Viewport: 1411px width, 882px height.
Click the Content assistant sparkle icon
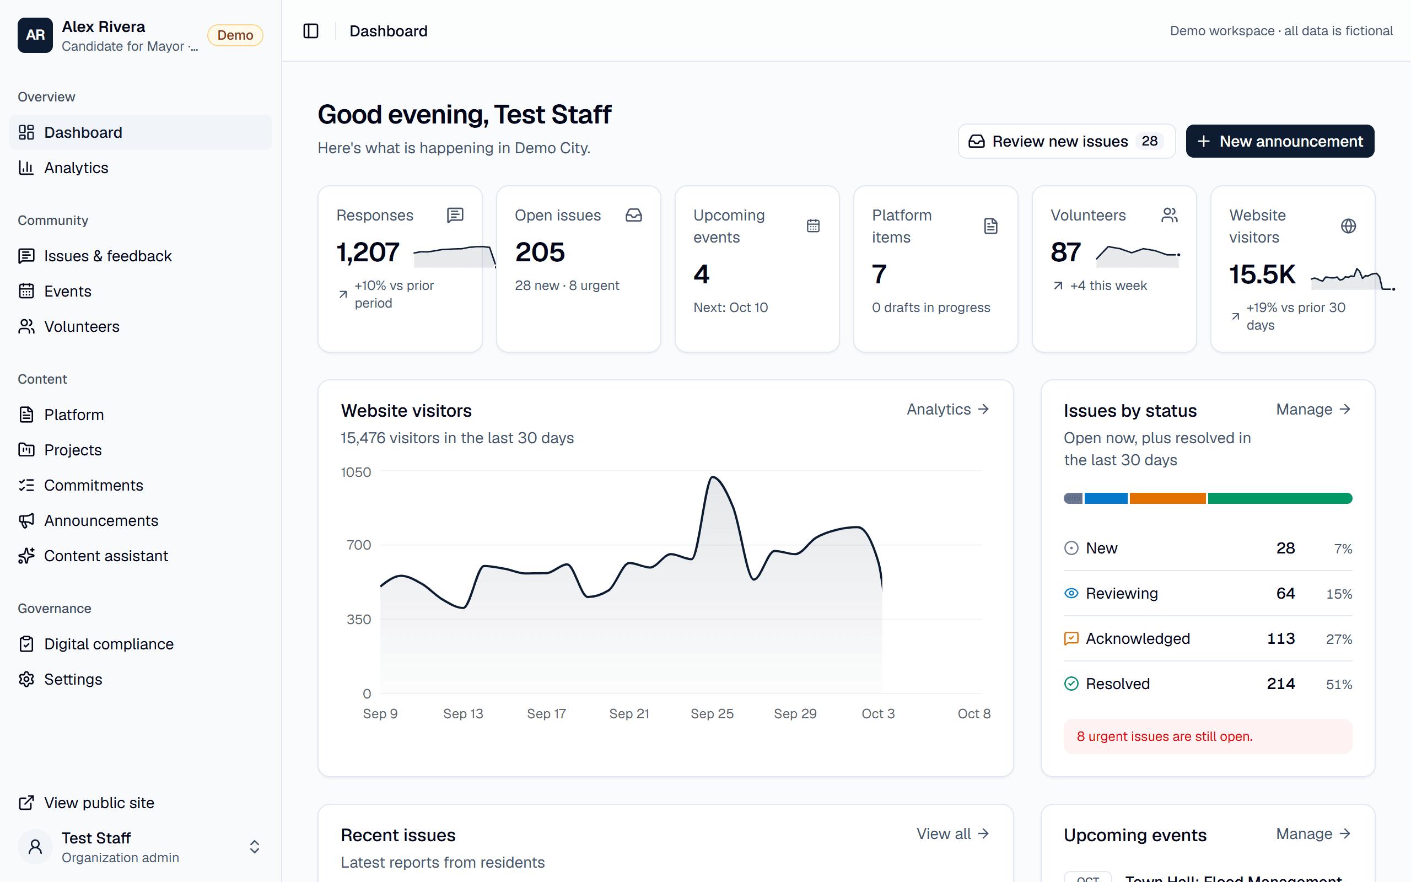pyautogui.click(x=26, y=556)
